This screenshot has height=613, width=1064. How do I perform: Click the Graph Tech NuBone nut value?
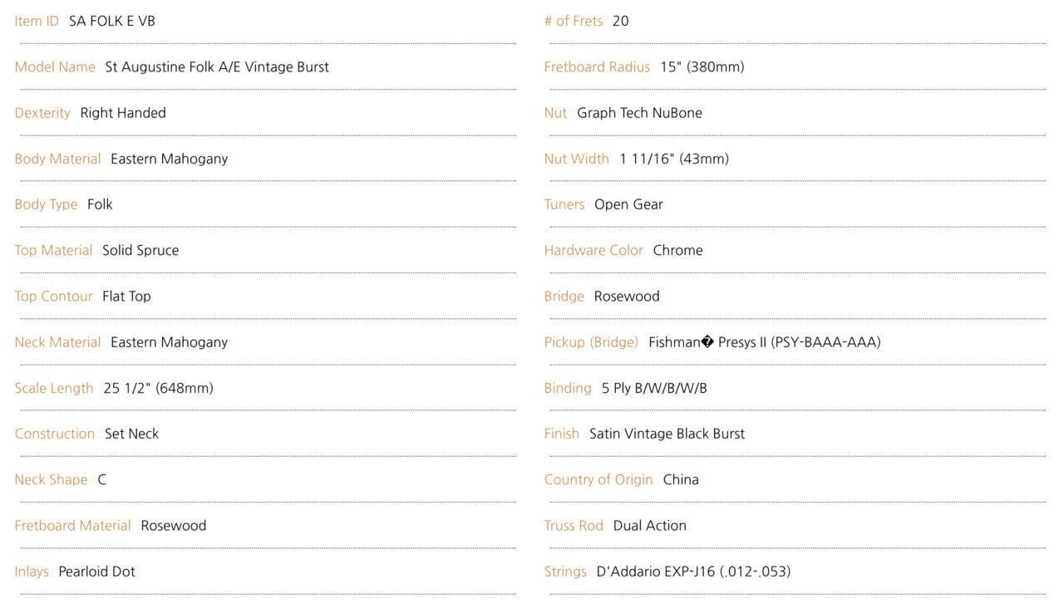click(639, 113)
